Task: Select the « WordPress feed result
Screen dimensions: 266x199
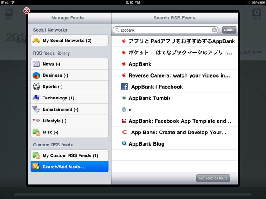Action: (175, 109)
